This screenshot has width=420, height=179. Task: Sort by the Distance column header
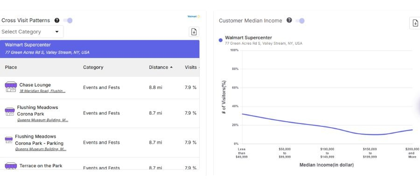pos(161,67)
